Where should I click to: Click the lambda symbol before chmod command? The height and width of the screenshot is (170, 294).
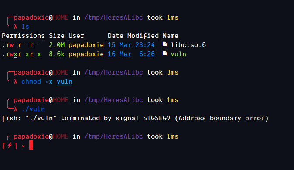point(16,82)
